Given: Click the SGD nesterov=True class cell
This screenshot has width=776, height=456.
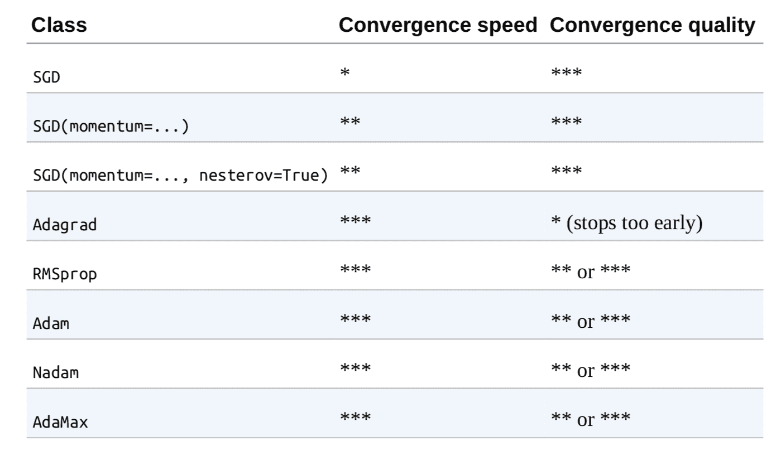Looking at the screenshot, I should click(x=180, y=176).
